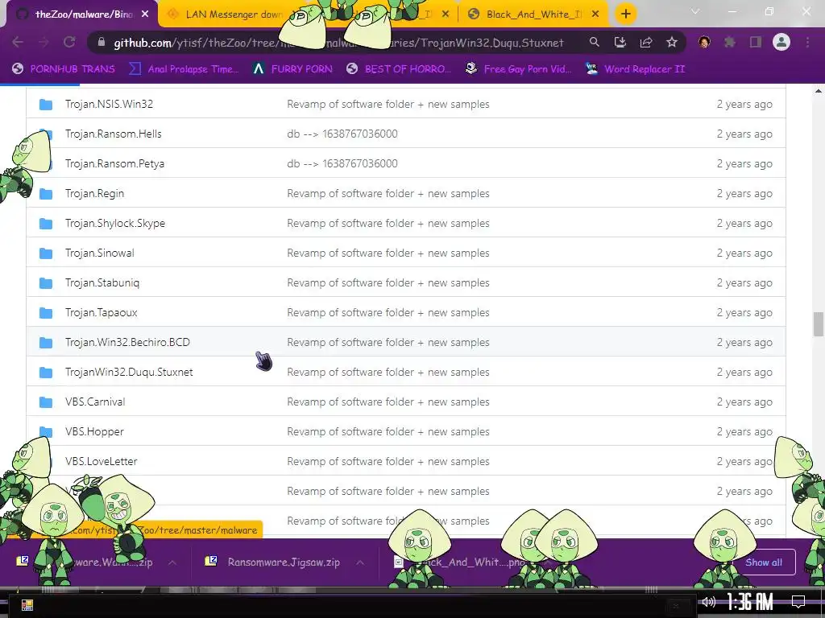Open the Trojan.Ransom.Petya folder
The image size is (825, 618).
click(x=114, y=163)
